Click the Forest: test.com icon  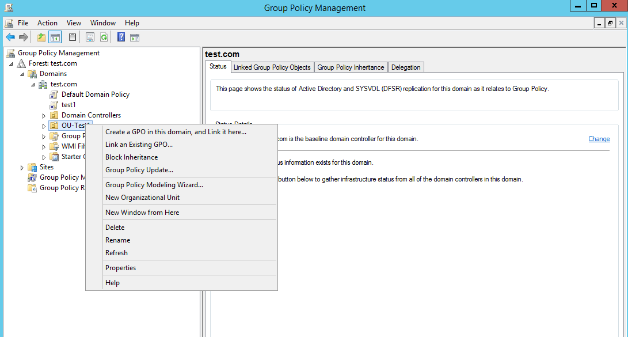pos(21,63)
